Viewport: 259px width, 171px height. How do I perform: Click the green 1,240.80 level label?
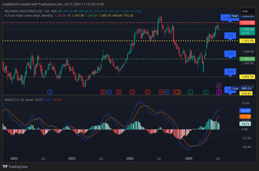(247, 59)
